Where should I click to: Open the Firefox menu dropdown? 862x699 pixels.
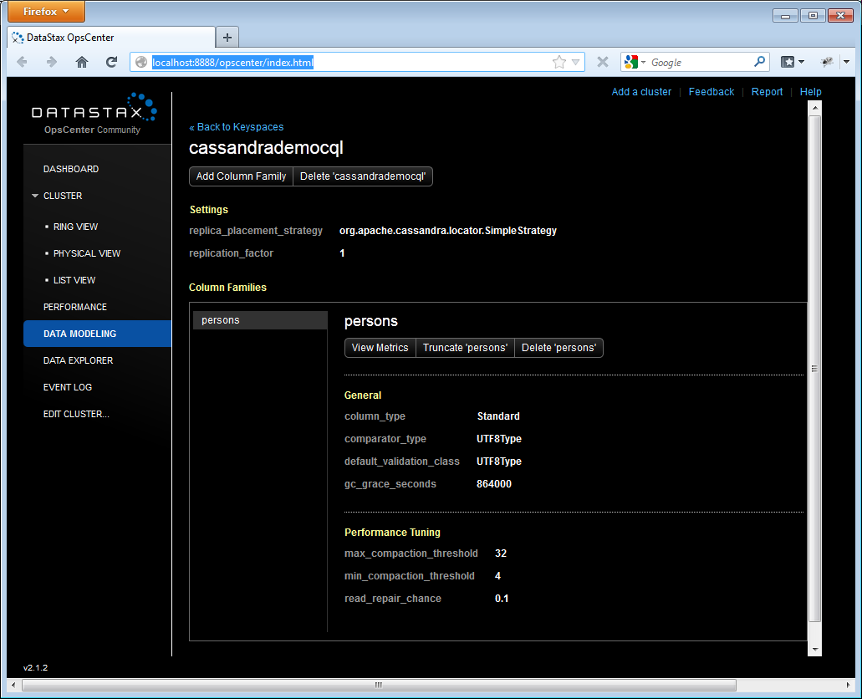click(x=46, y=12)
